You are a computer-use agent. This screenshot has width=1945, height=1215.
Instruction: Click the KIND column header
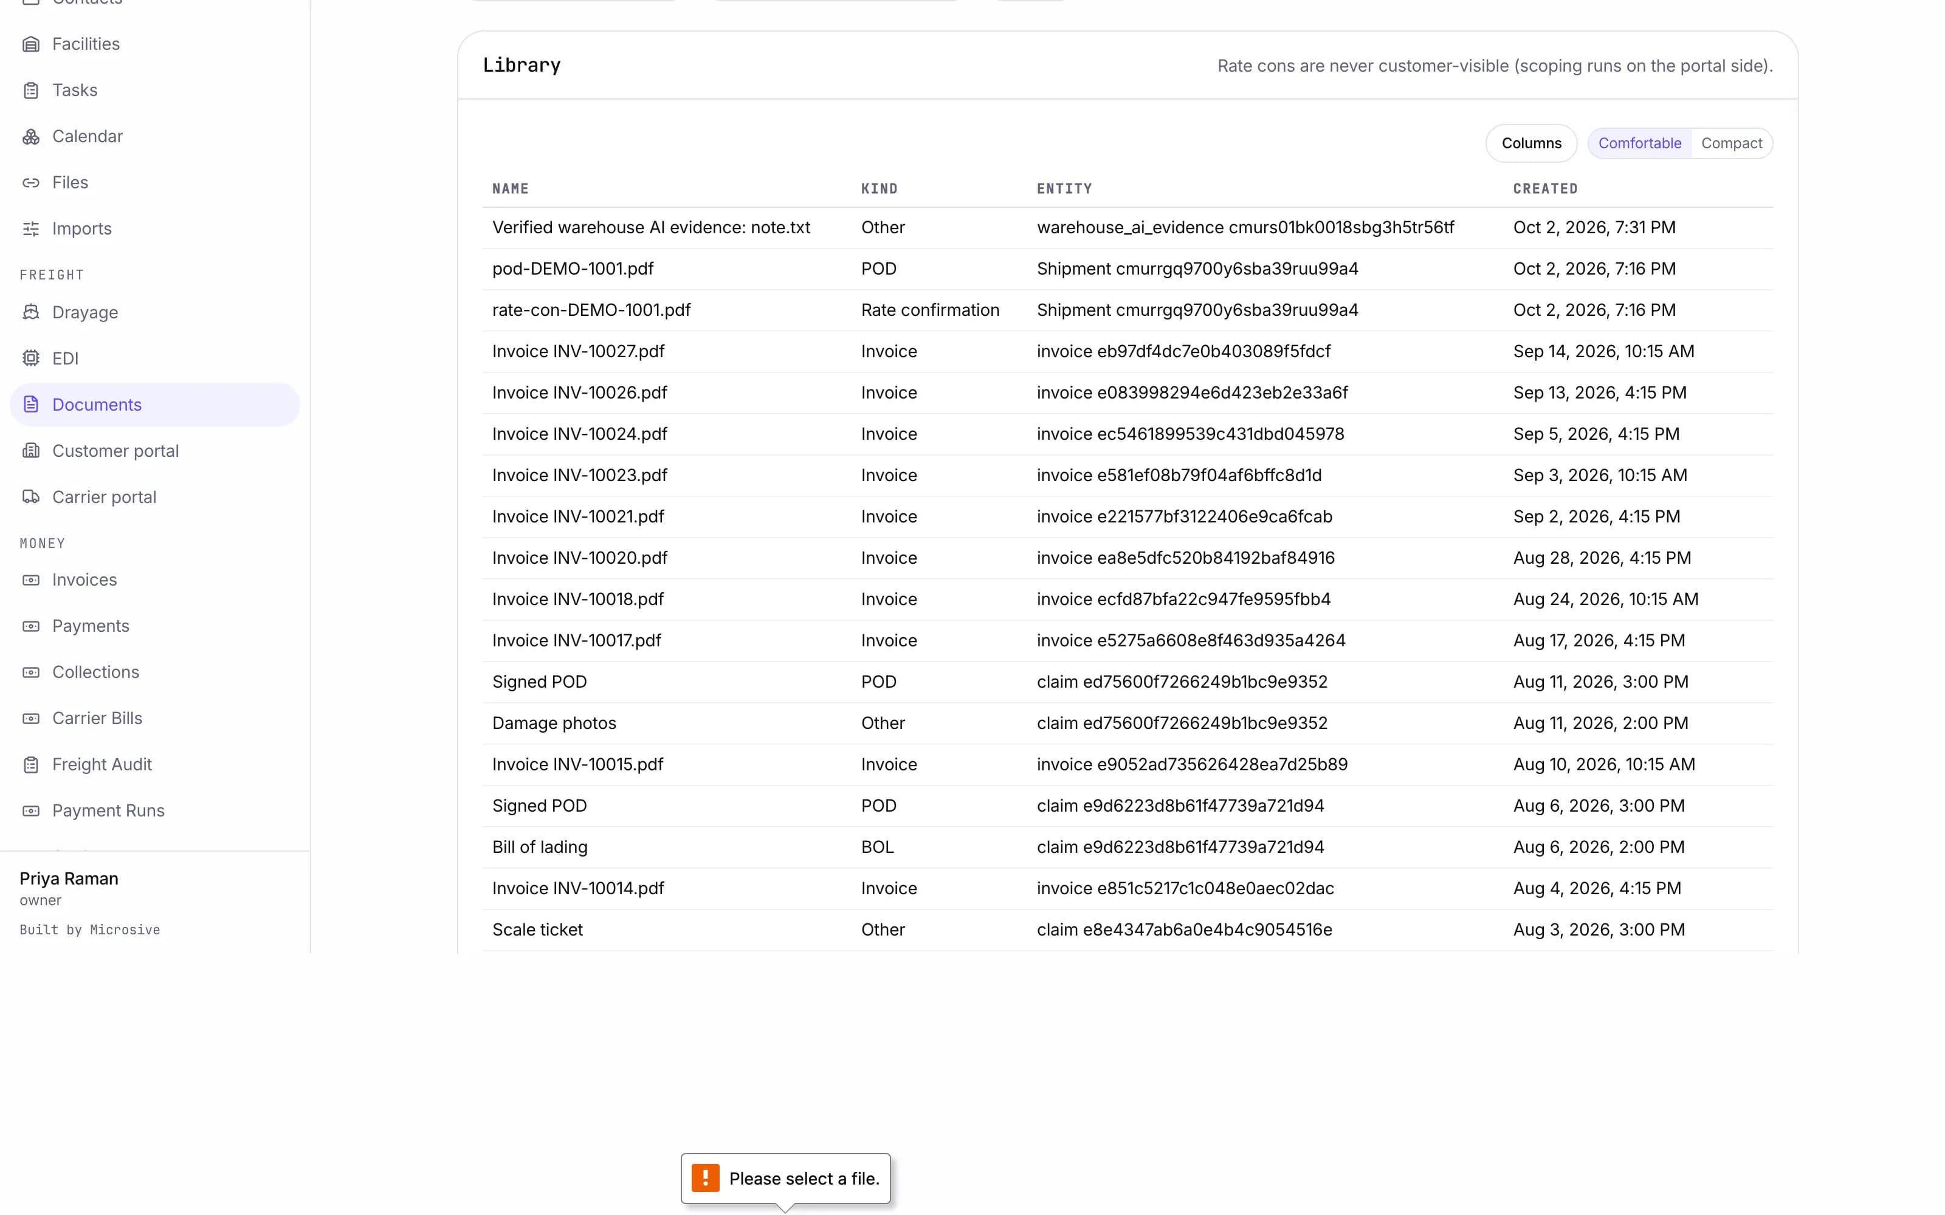[880, 189]
